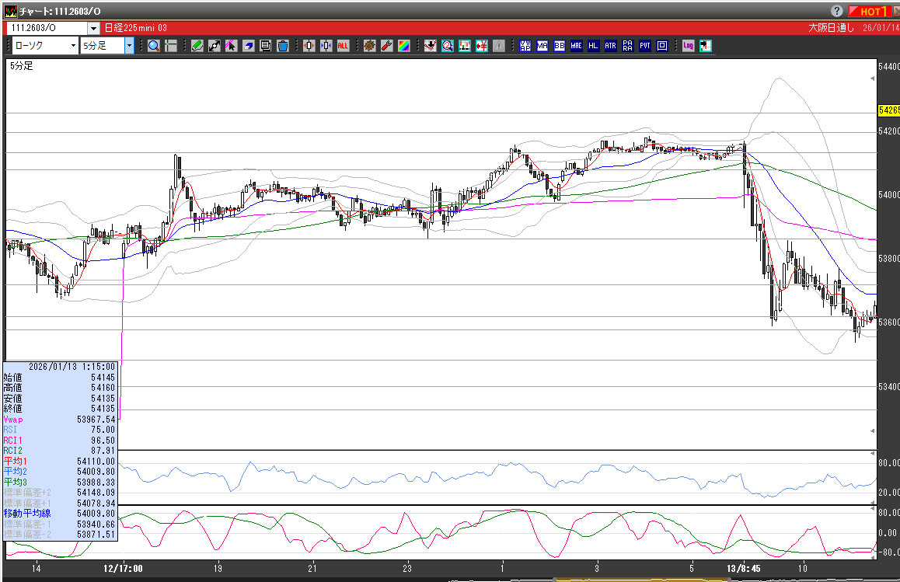Select the green pencil drawing tool
Image resolution: width=900 pixels, height=582 pixels.
(197, 46)
